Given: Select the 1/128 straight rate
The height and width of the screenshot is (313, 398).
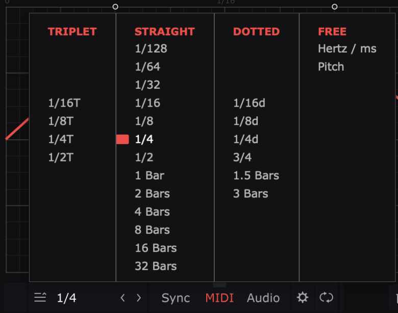Looking at the screenshot, I should pyautogui.click(x=151, y=48).
